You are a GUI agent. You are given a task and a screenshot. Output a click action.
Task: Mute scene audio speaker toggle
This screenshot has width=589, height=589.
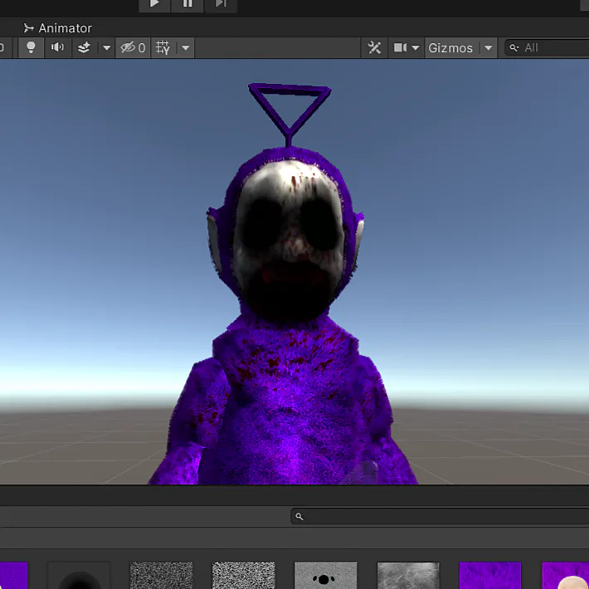coord(57,48)
